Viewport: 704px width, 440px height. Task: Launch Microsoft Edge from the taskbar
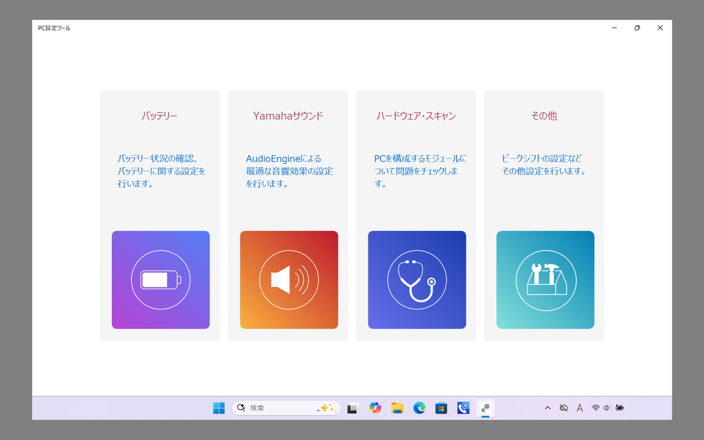(x=419, y=408)
